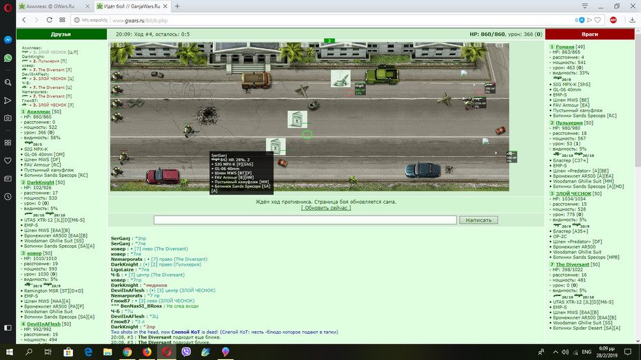This screenshot has width=641, height=360.
Task: Open personal news in the sidebar
Action: click(x=8, y=179)
